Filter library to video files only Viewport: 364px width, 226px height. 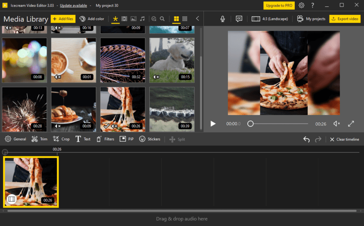point(124,19)
